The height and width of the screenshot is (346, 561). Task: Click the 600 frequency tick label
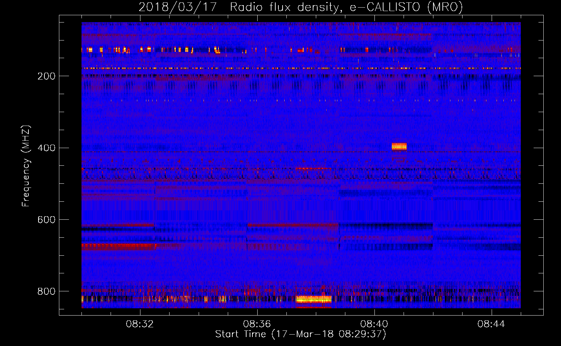(x=46, y=220)
